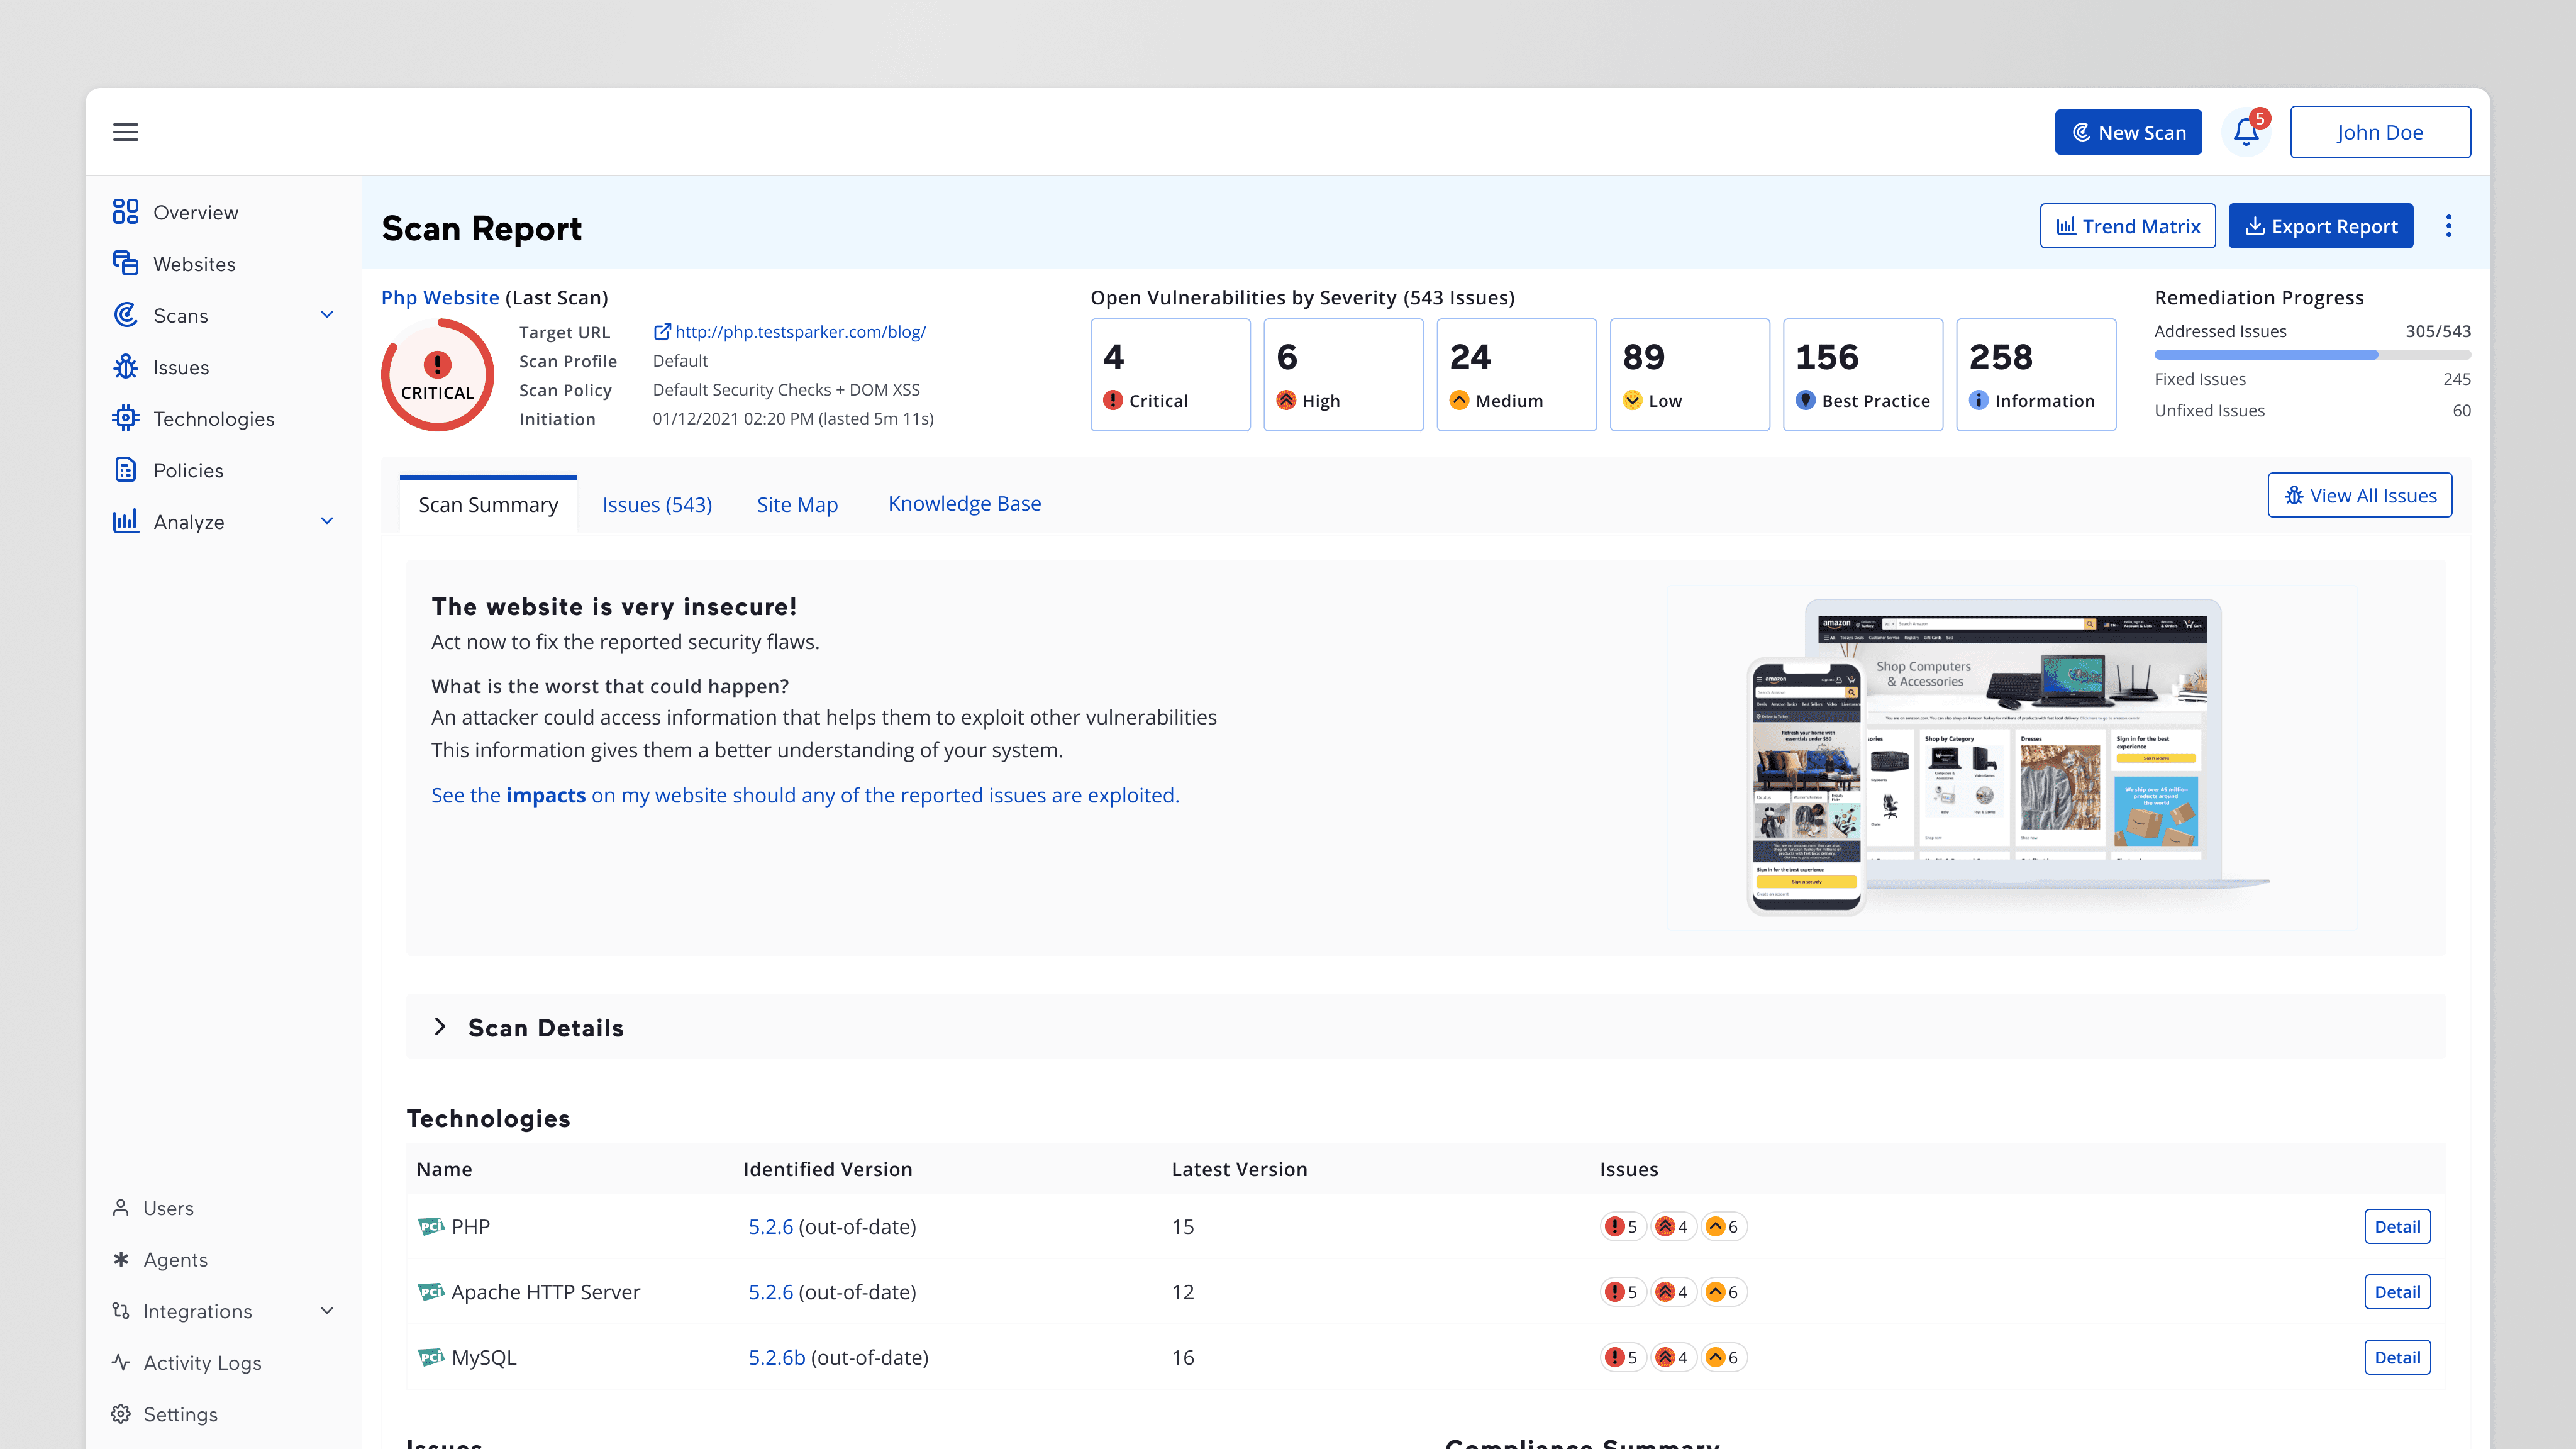Click the Information severity icon
This screenshot has width=2576, height=1449.
click(1979, 400)
